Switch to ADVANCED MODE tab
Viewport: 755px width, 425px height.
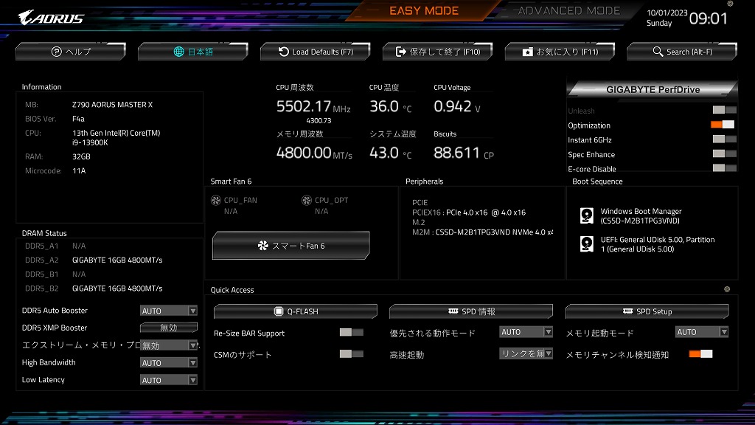(x=568, y=10)
